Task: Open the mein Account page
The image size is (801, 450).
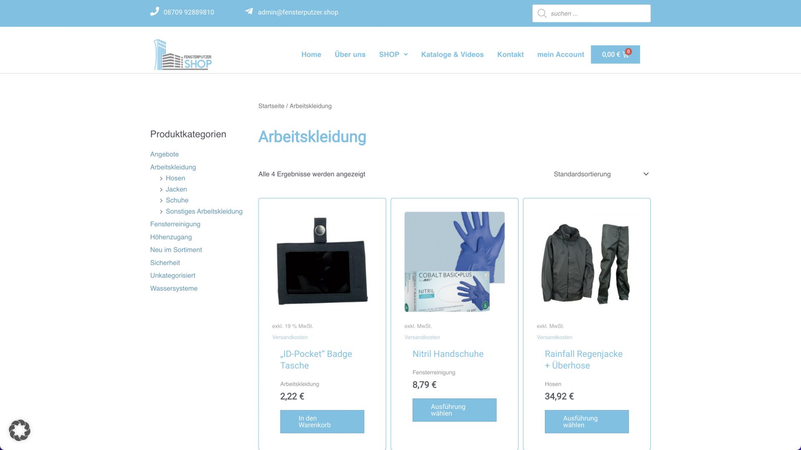Action: click(561, 55)
